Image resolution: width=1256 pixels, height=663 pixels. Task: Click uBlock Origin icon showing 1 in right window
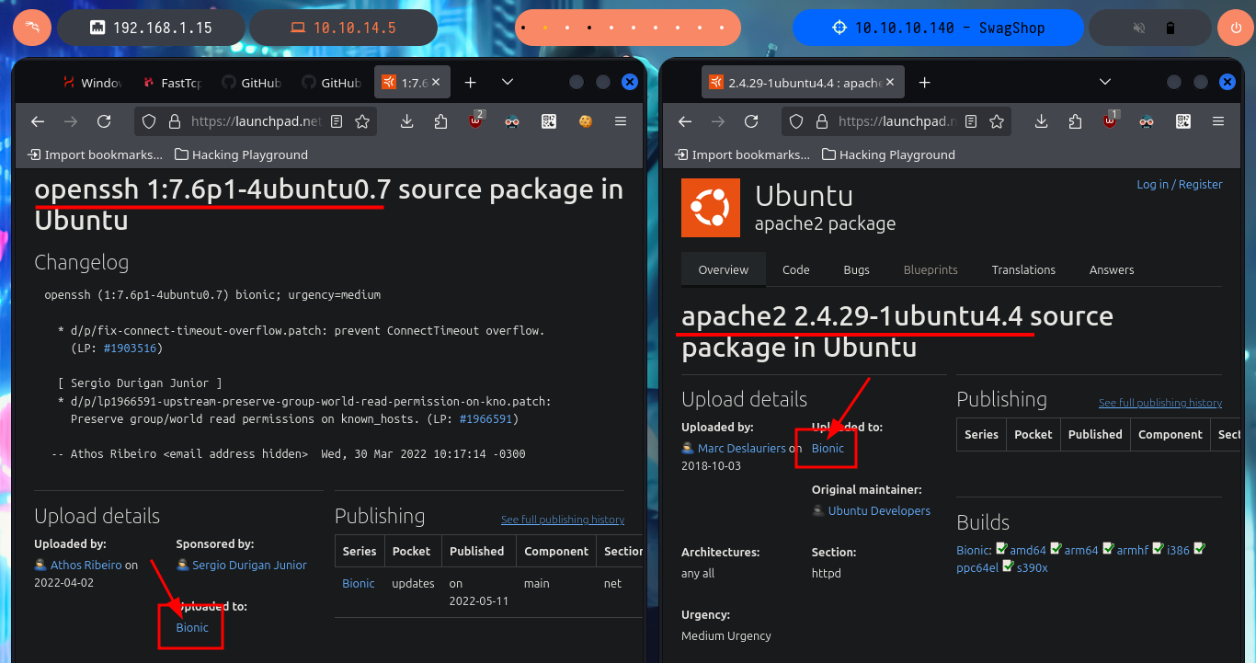pos(1111,120)
